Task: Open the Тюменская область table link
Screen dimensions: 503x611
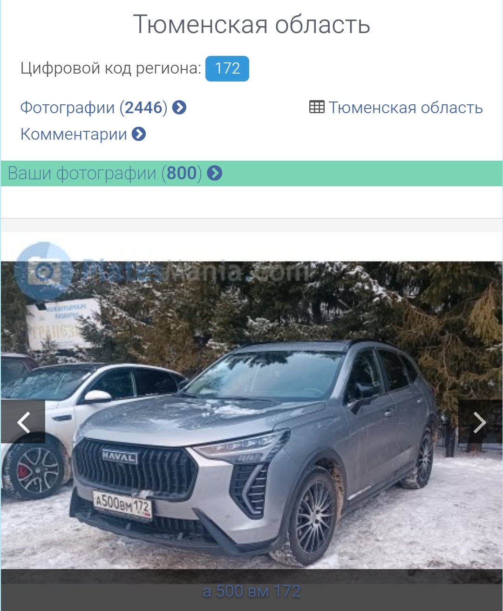Action: click(406, 108)
